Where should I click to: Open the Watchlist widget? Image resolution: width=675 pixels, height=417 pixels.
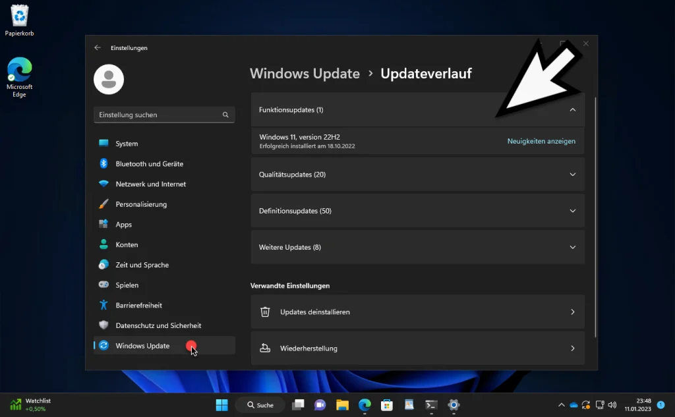click(30, 405)
